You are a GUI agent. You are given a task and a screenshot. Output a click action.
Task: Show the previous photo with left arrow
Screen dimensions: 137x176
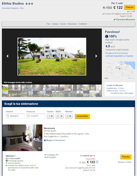[x=7, y=56]
